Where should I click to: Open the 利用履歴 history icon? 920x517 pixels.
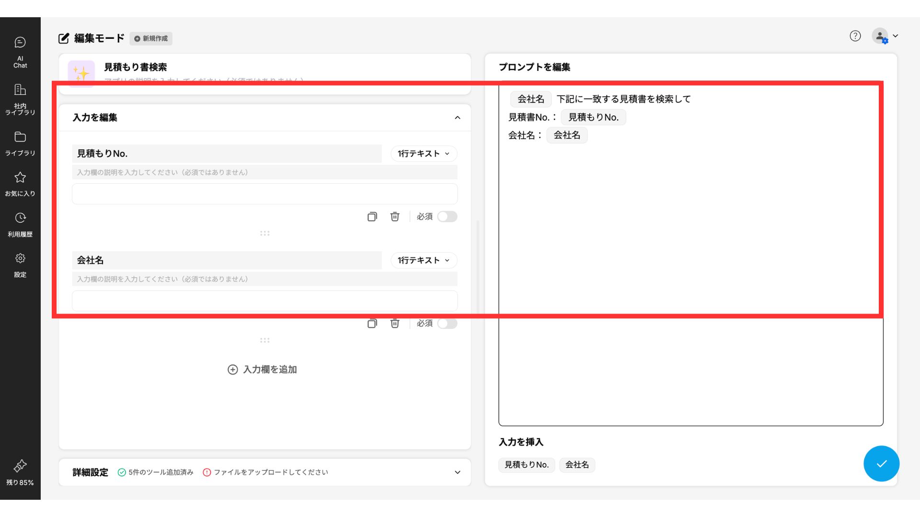point(20,224)
